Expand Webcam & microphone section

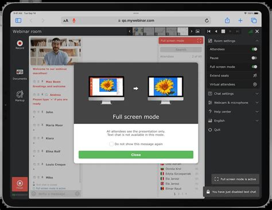click(257, 103)
